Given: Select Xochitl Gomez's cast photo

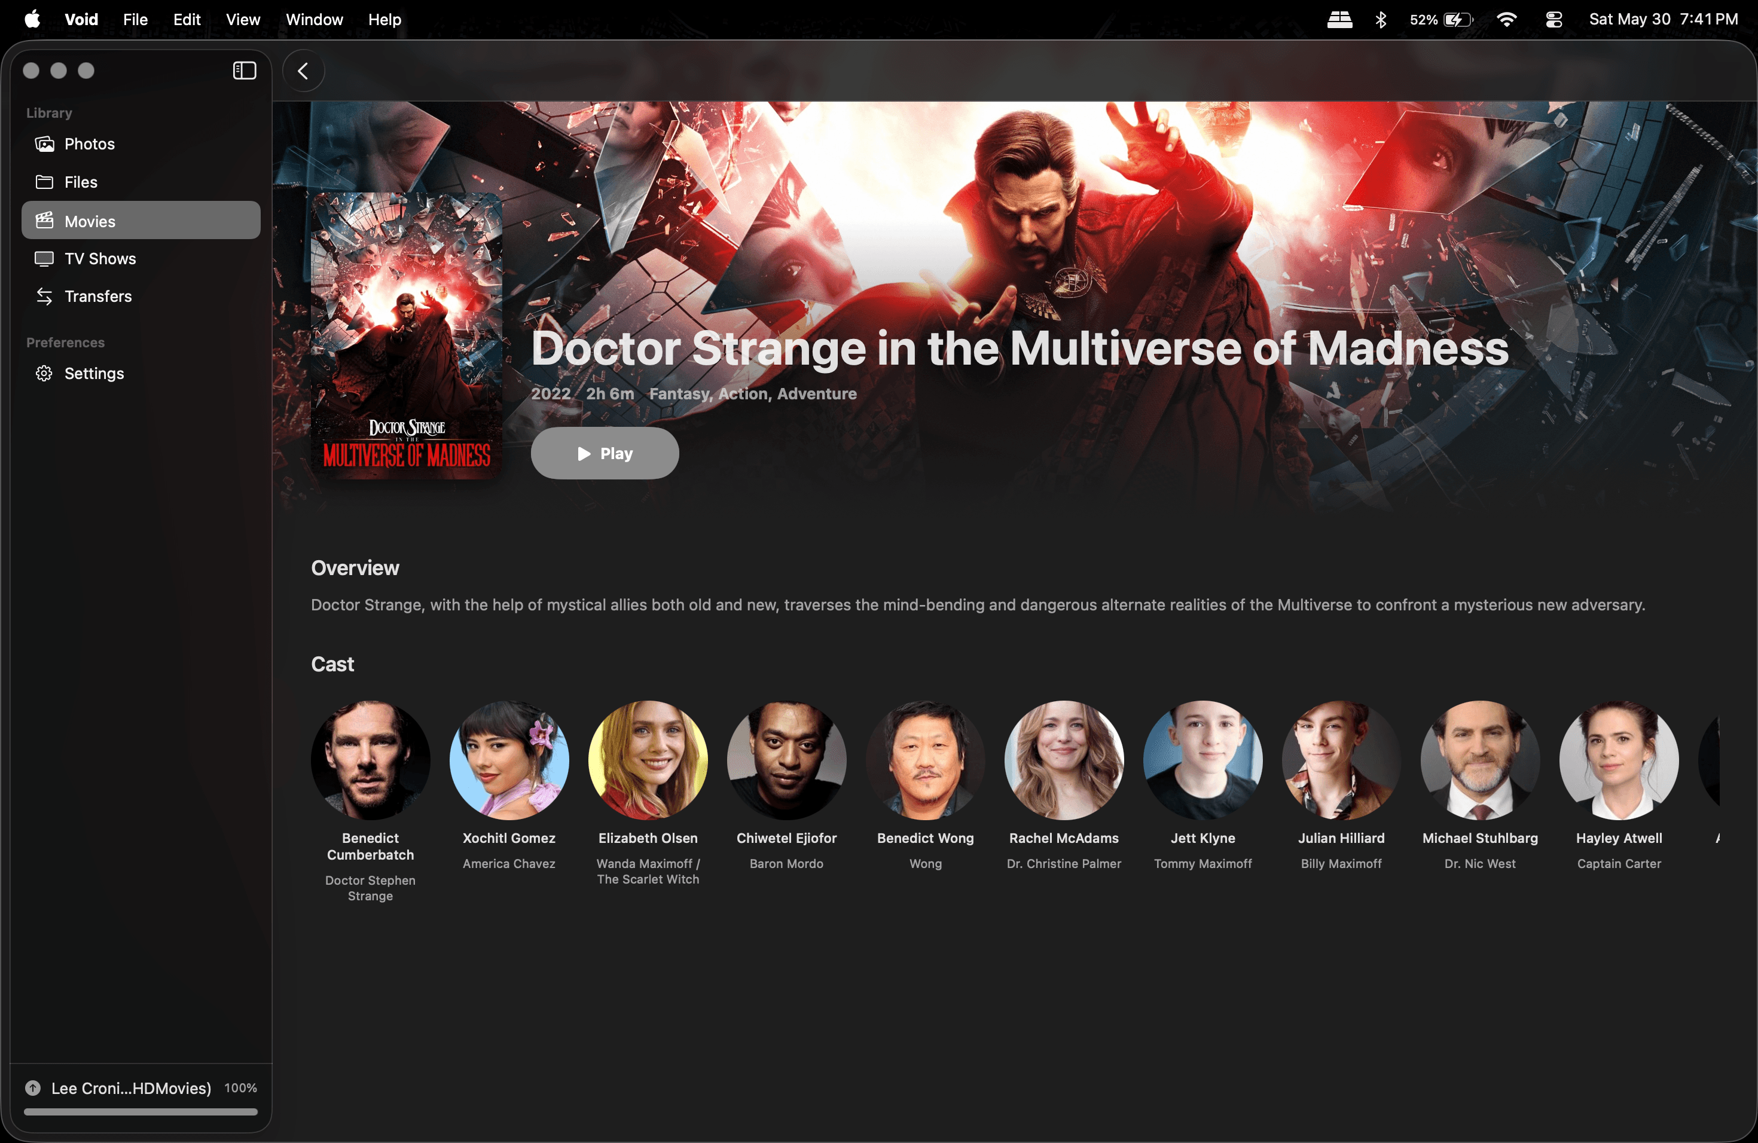Looking at the screenshot, I should [509, 760].
